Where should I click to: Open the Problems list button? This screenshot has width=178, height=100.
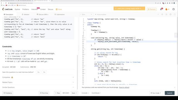[x=8, y=93]
